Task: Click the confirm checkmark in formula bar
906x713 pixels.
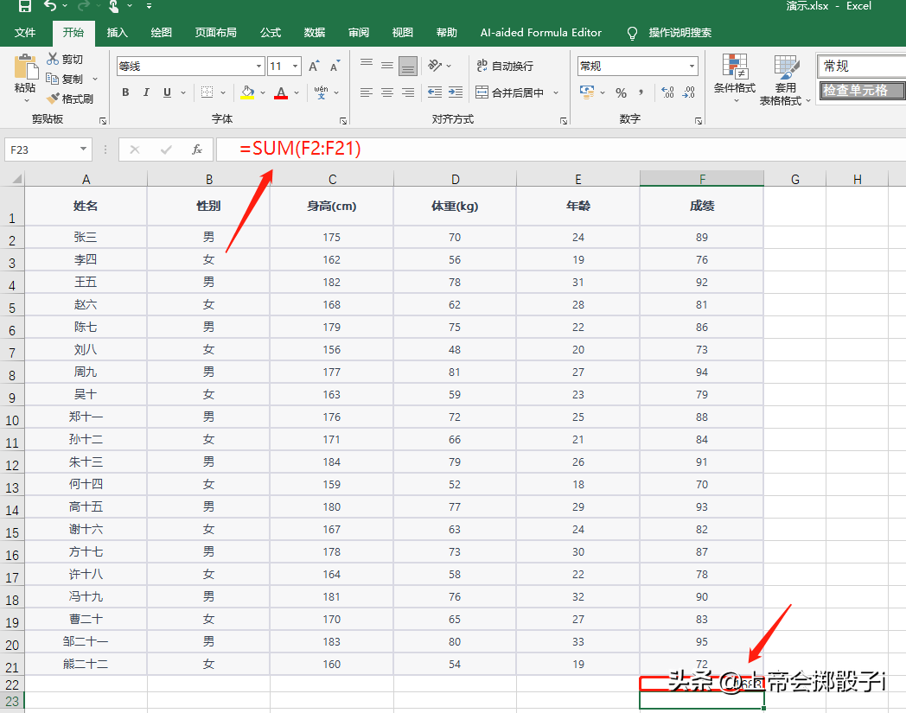Action: coord(166,150)
